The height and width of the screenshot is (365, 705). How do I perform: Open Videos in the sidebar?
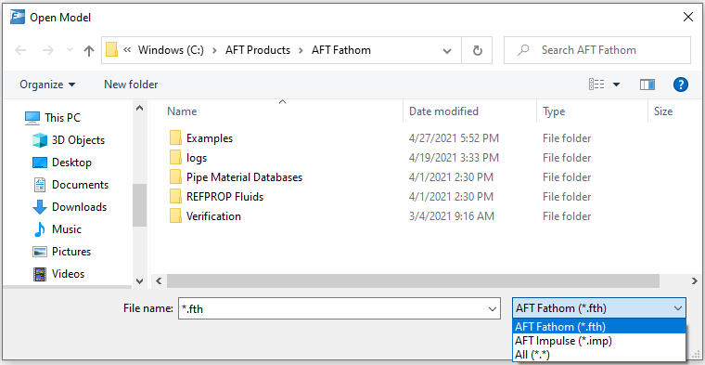[x=68, y=274]
